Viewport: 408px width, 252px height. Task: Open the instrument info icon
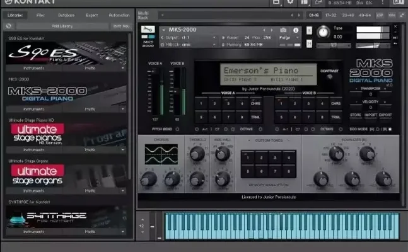pos(294,30)
